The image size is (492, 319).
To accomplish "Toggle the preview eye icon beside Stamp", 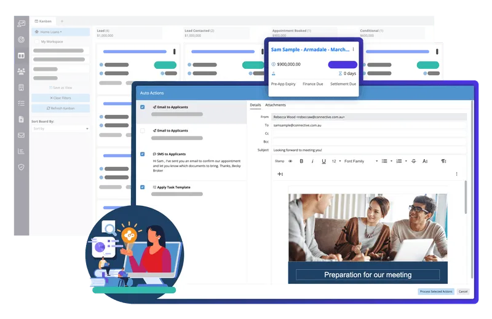I will click(x=290, y=161).
